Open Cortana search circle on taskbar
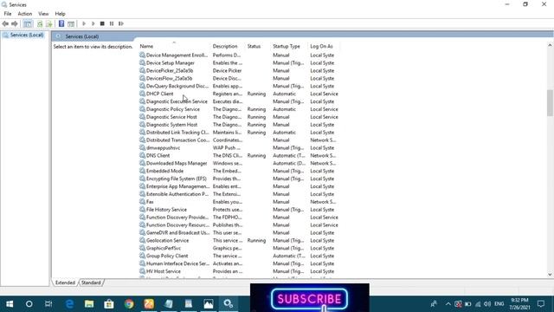Image resolution: width=554 pixels, height=312 pixels. [x=29, y=304]
